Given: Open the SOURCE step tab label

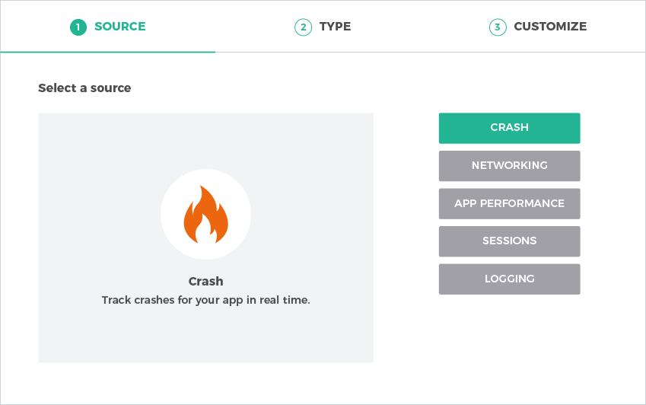Looking at the screenshot, I should tap(120, 27).
